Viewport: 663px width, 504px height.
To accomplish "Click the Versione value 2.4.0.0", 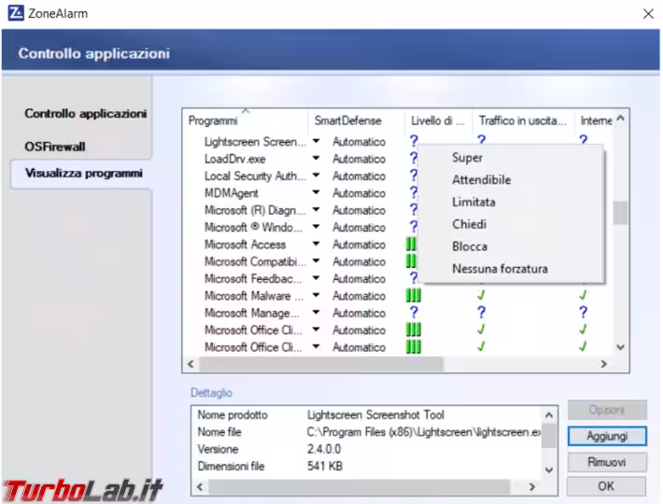I will pyautogui.click(x=324, y=449).
